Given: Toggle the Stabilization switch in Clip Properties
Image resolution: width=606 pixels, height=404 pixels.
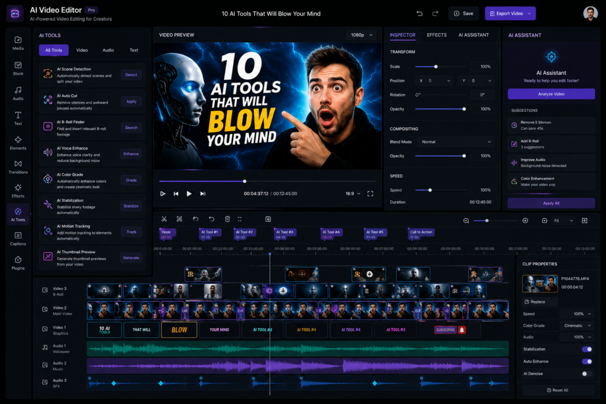Looking at the screenshot, I should tap(586, 349).
